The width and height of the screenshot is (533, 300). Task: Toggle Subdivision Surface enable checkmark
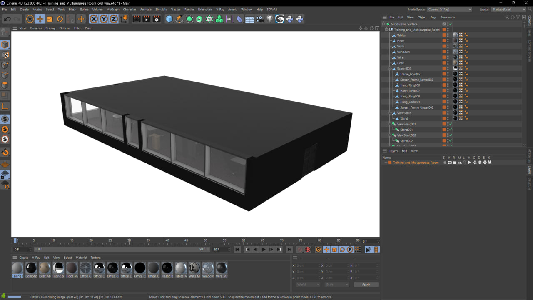point(451,24)
